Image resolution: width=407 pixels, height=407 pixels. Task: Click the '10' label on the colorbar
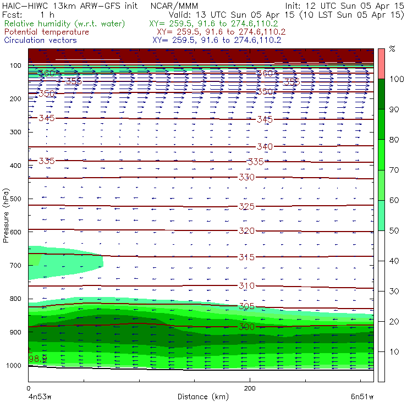tap(394, 352)
